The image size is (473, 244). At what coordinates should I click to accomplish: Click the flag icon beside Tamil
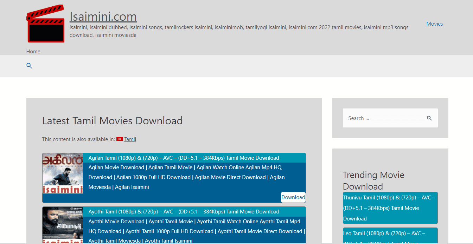click(119, 139)
